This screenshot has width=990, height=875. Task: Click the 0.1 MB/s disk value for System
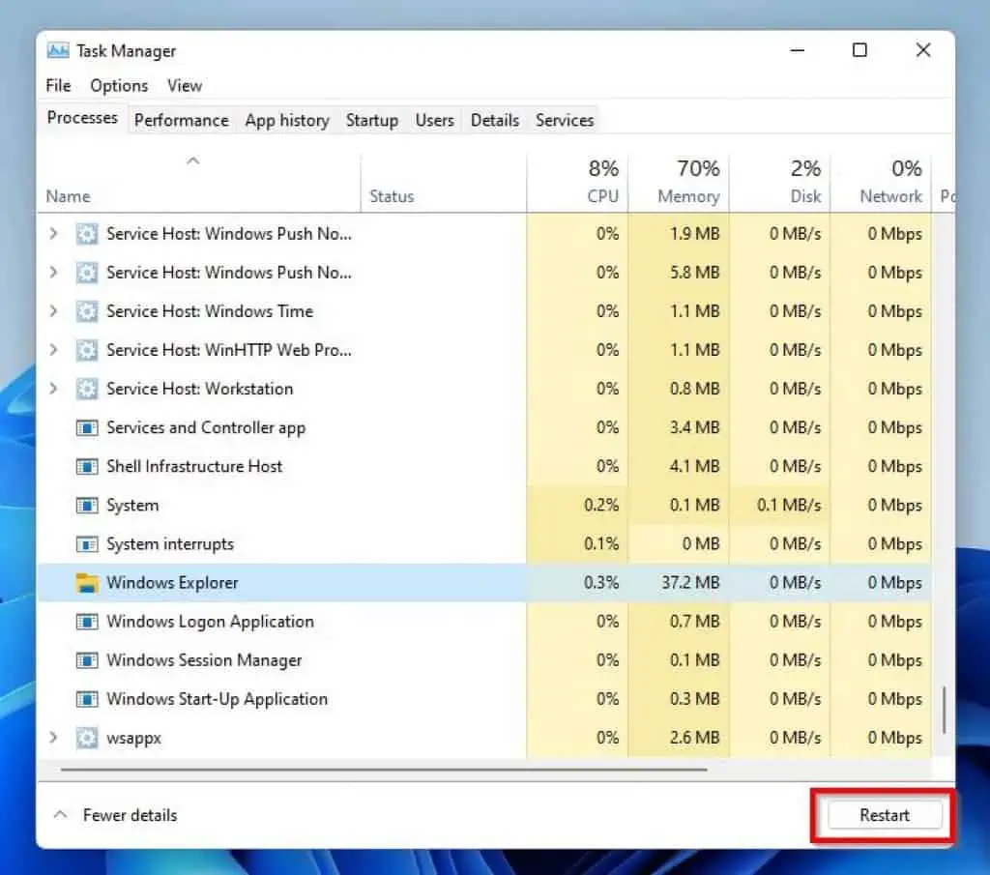pyautogui.click(x=789, y=506)
